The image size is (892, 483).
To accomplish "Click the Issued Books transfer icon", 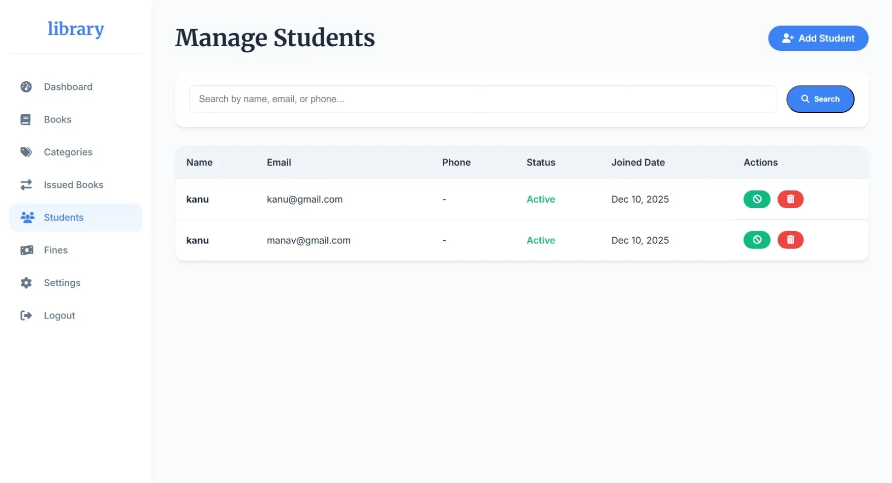I will coord(26,184).
